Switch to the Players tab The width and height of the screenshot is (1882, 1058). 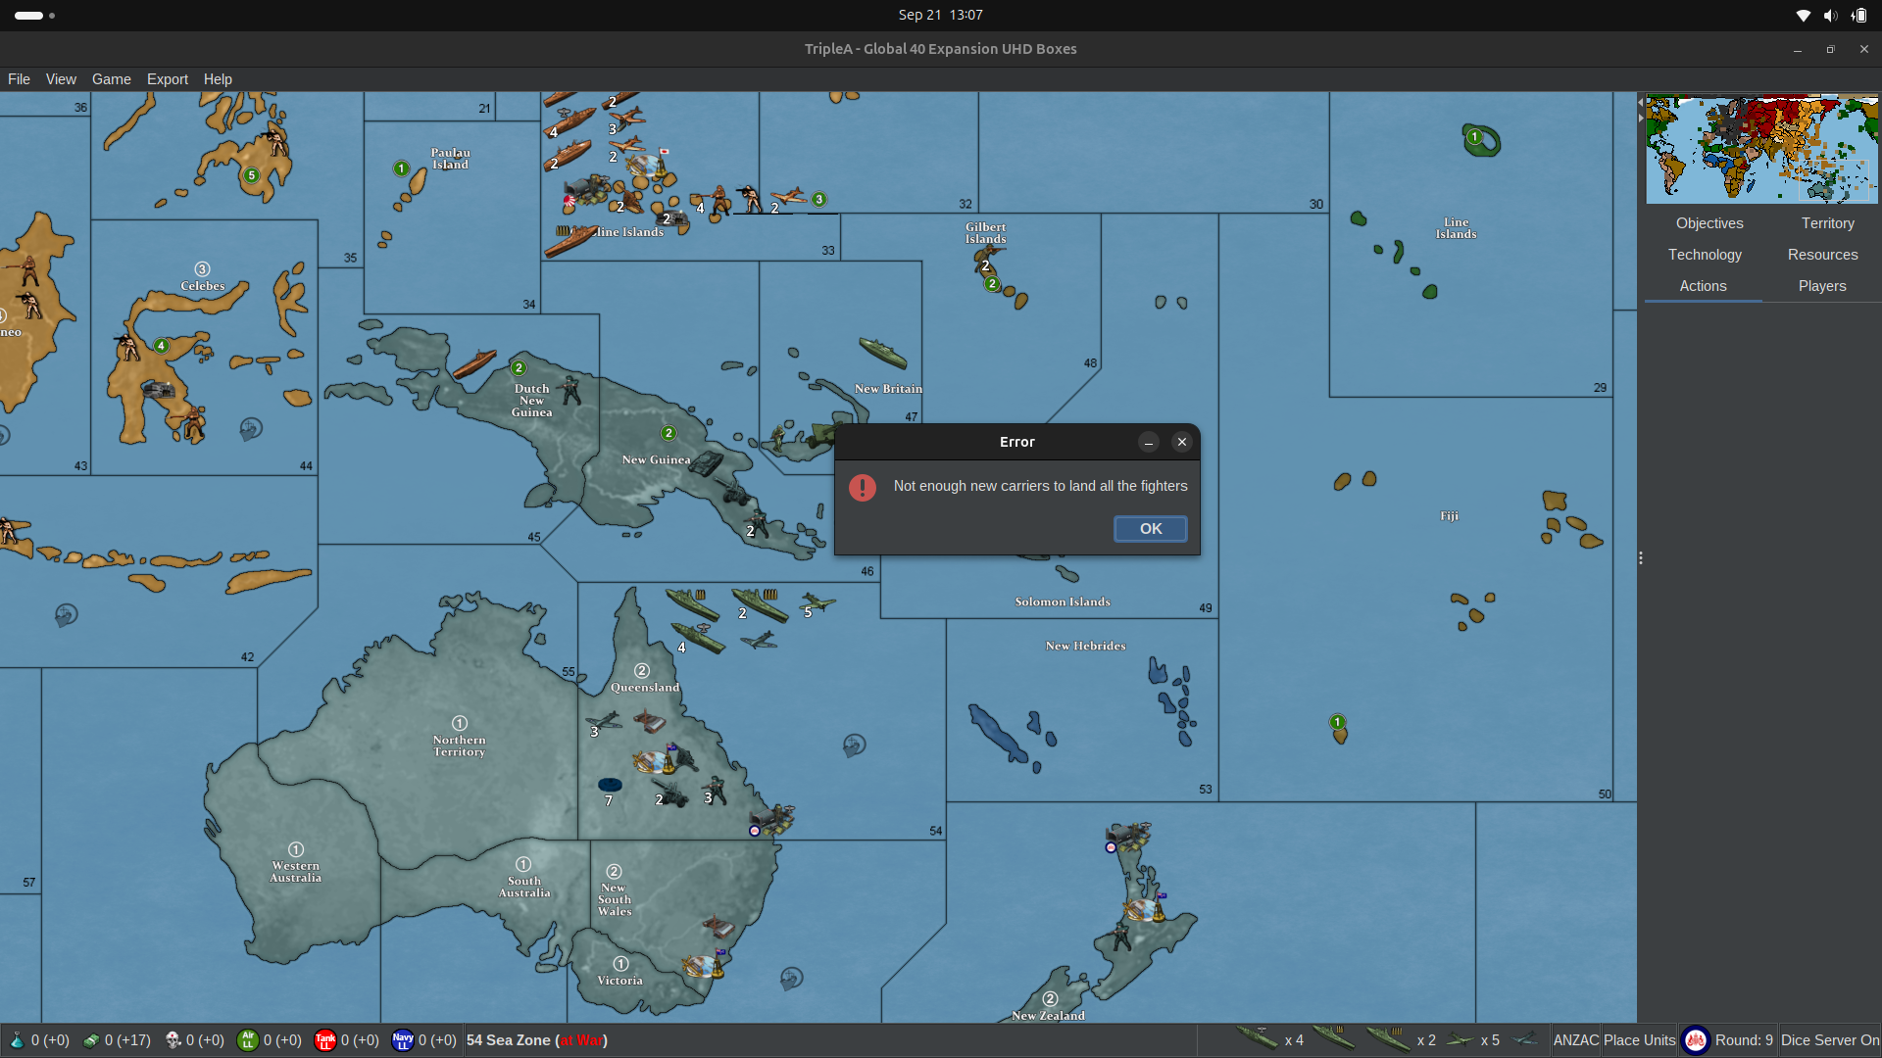(x=1822, y=286)
